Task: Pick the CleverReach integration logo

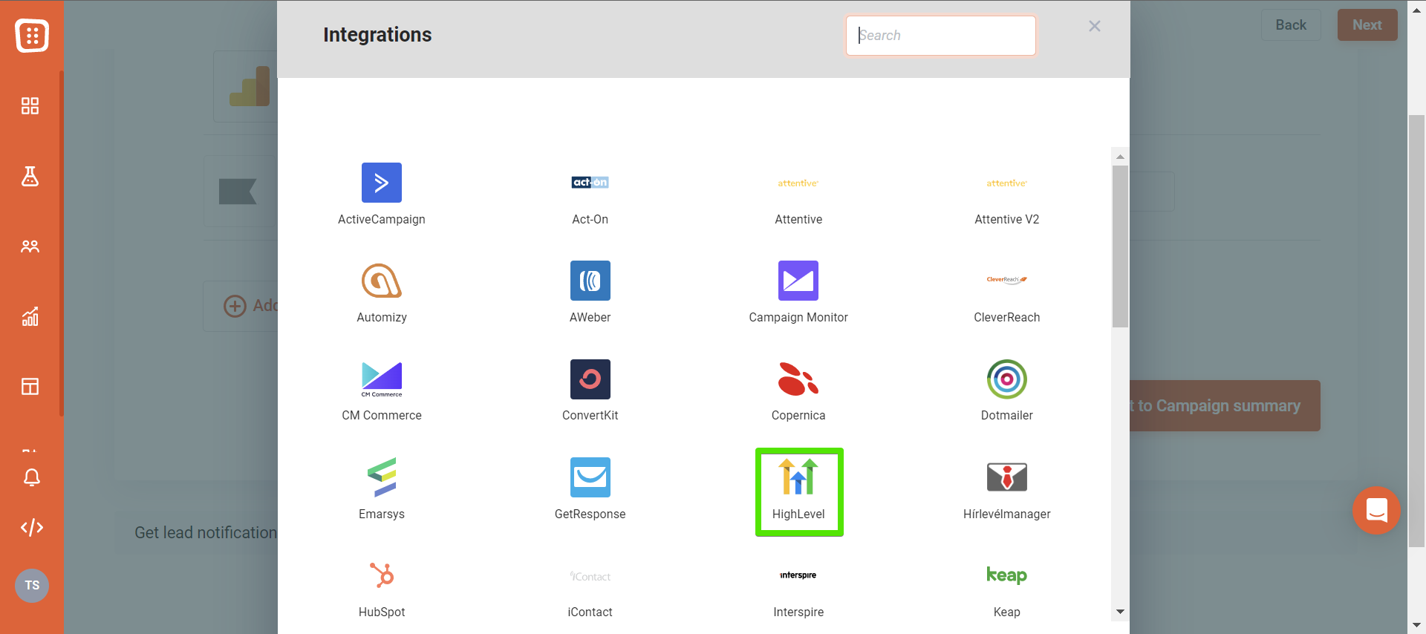Action: pyautogui.click(x=1006, y=280)
